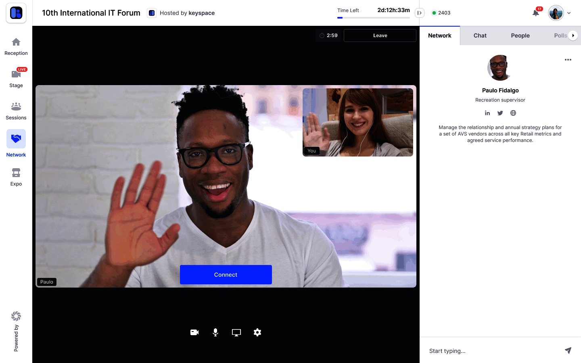
Task: Collapse the right side panel
Action: coord(420,13)
